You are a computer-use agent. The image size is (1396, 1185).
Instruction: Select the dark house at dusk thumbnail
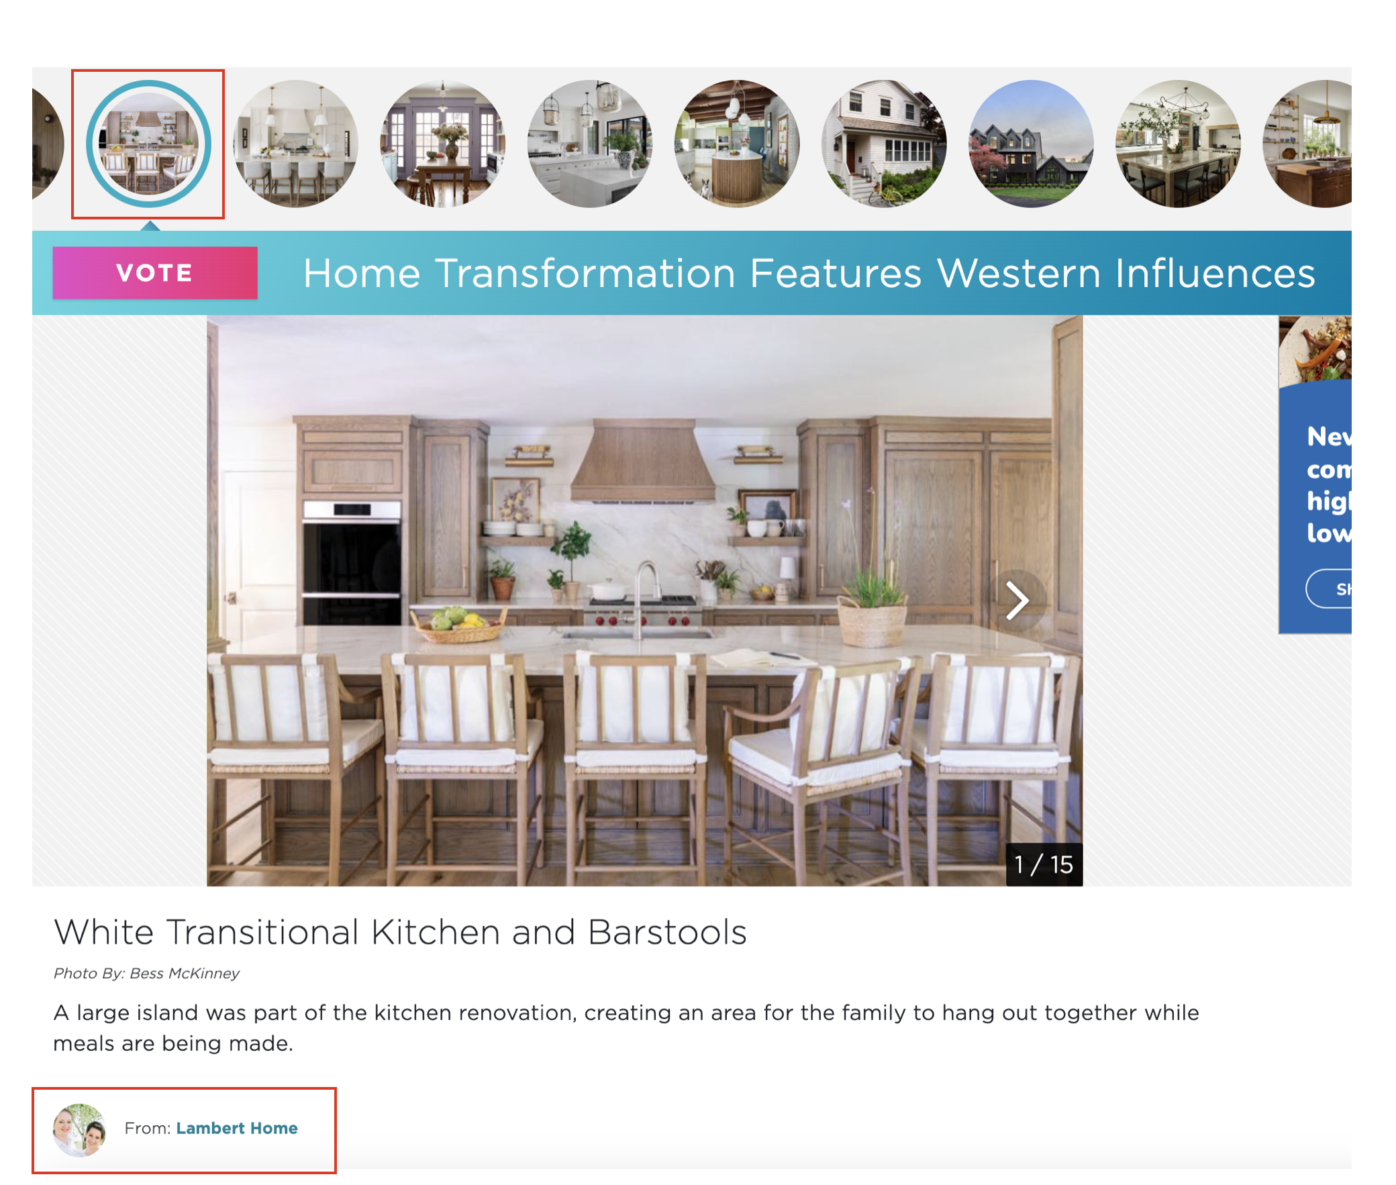1031,144
